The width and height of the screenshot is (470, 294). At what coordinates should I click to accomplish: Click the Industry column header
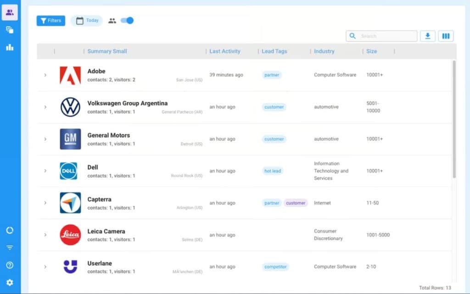[324, 51]
